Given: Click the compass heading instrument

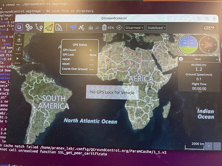Looking at the screenshot, I should 209,44.
